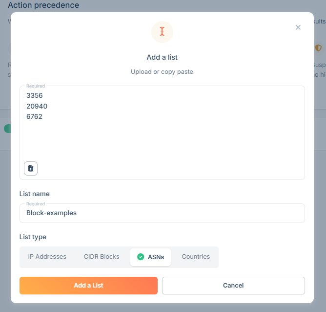326x312 pixels.
Task: Click the green checkmark beside ASNs
Action: point(141,257)
